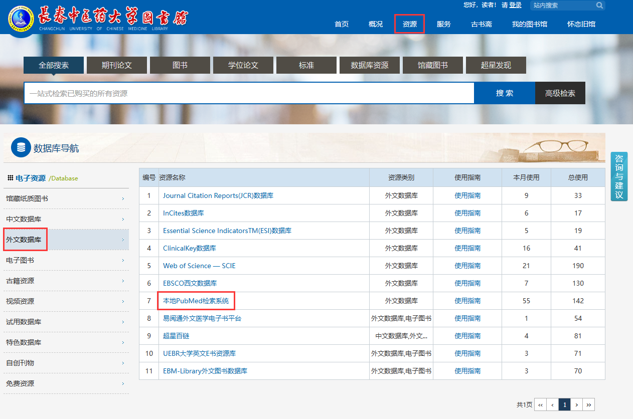Open the EBSCO西文数据库 link
Screen dimensions: 633x419
tap(190, 283)
